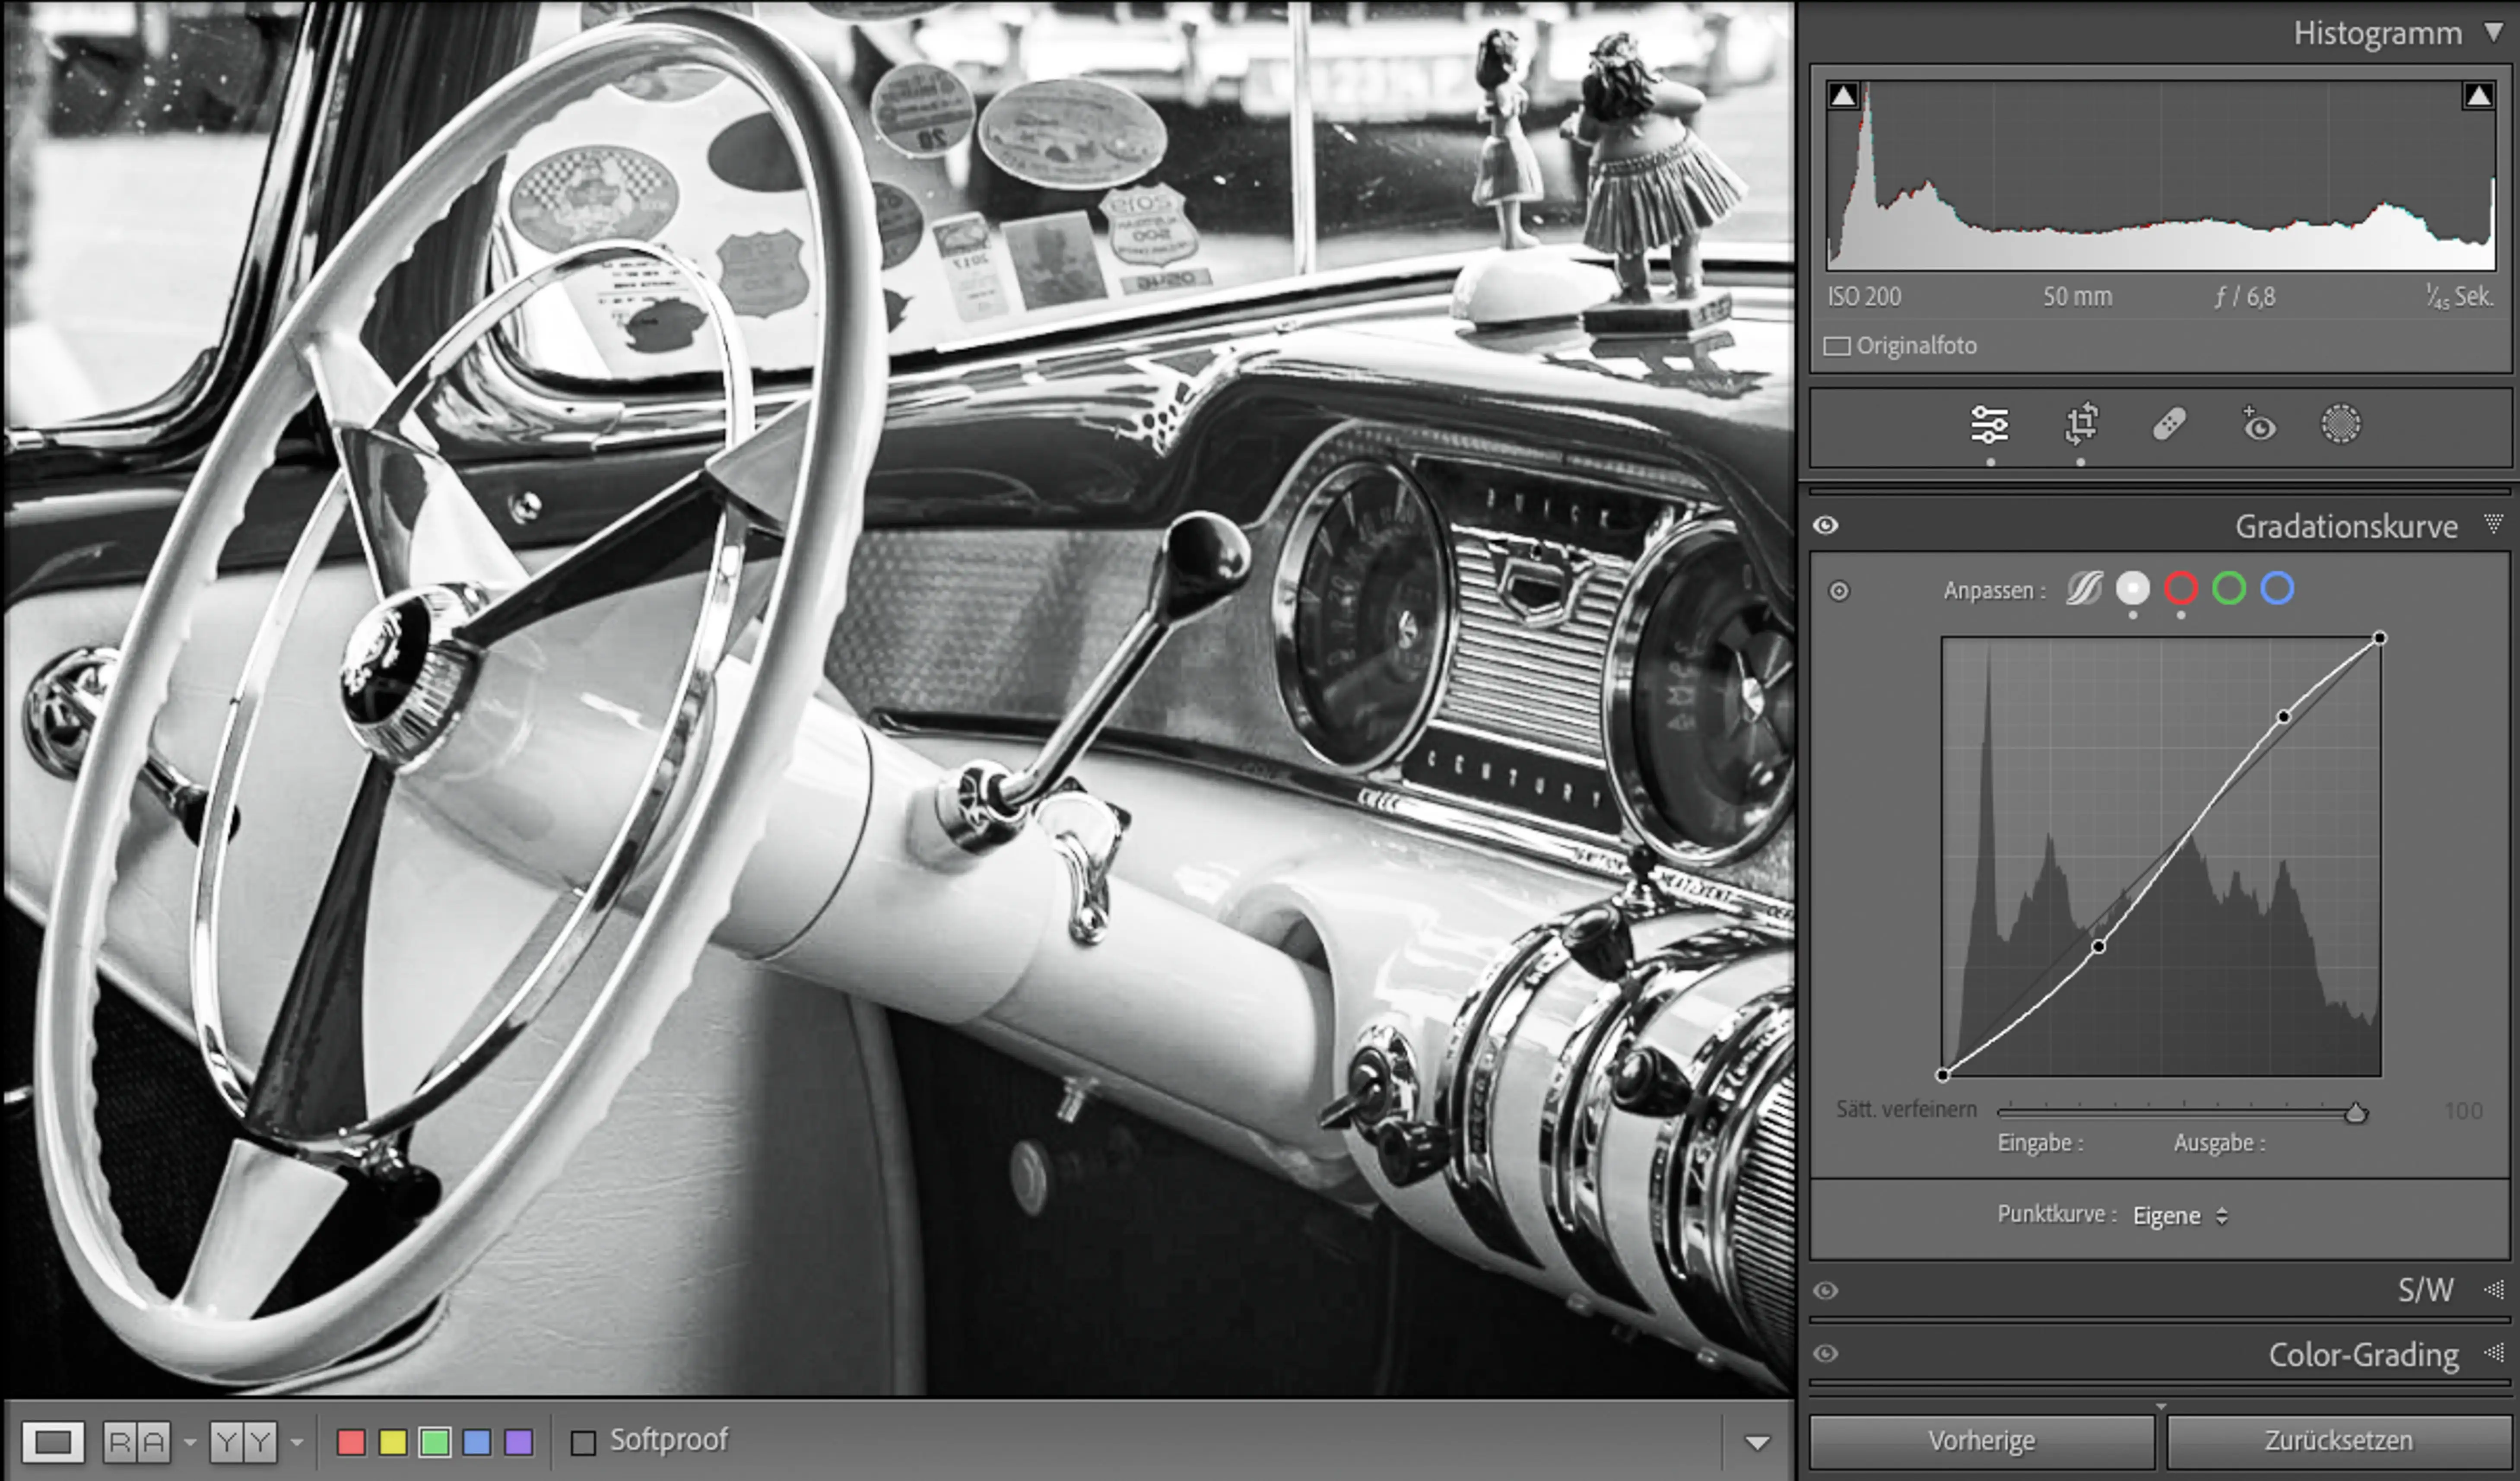Switch to parametric curve mode
This screenshot has height=1481, width=2520.
point(2084,588)
